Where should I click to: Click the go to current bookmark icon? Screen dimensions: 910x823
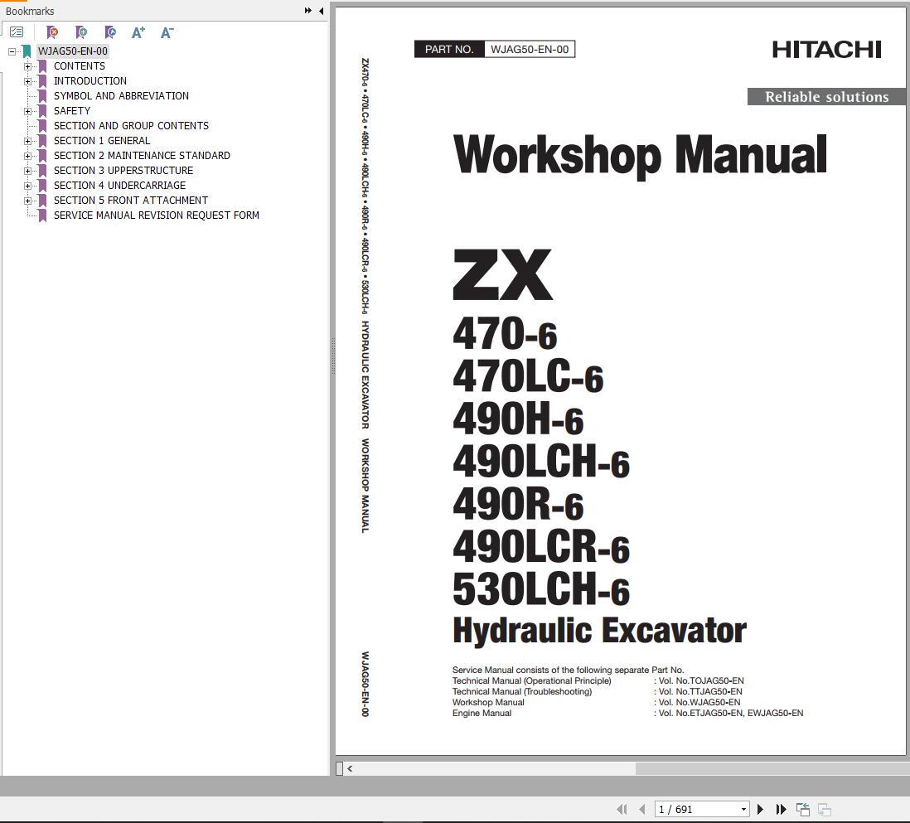coord(109,32)
